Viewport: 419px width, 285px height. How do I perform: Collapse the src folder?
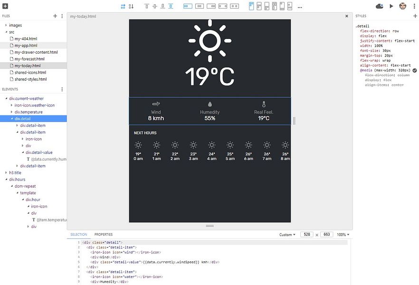(6, 32)
